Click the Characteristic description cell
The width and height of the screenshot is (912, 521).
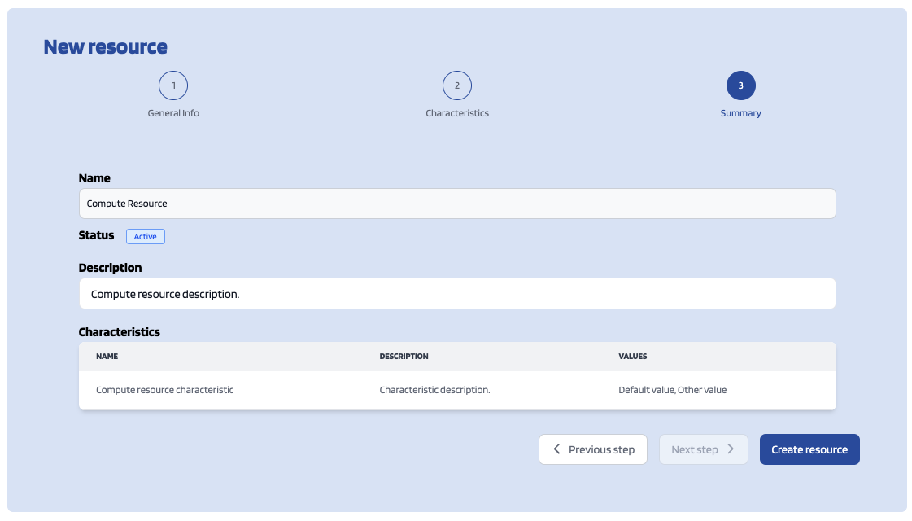coord(434,390)
